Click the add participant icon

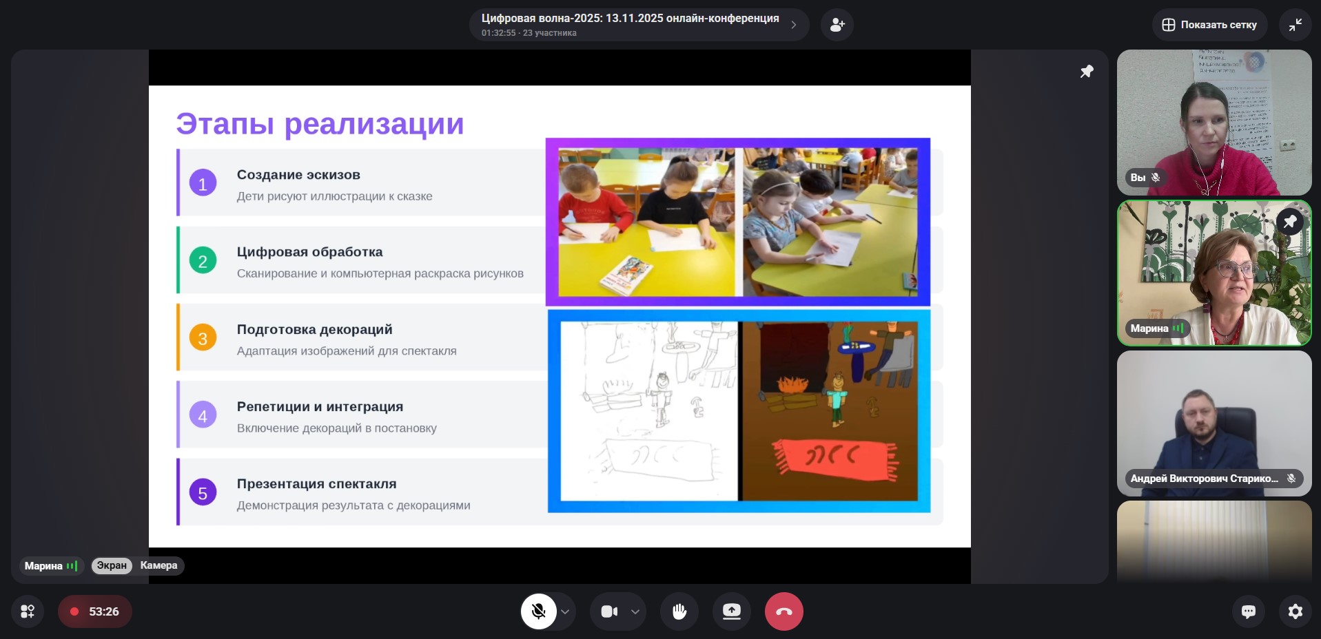(x=837, y=25)
